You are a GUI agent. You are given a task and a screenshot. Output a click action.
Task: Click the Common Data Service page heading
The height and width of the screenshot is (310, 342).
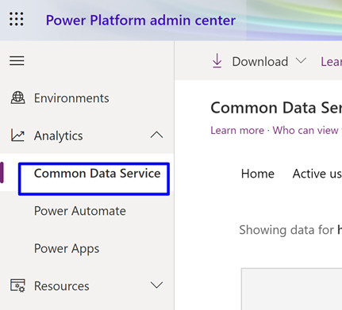(276, 108)
